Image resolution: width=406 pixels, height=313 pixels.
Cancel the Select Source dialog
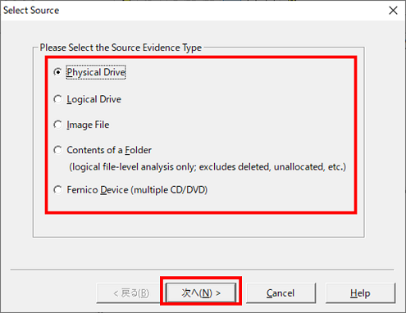coord(281,293)
